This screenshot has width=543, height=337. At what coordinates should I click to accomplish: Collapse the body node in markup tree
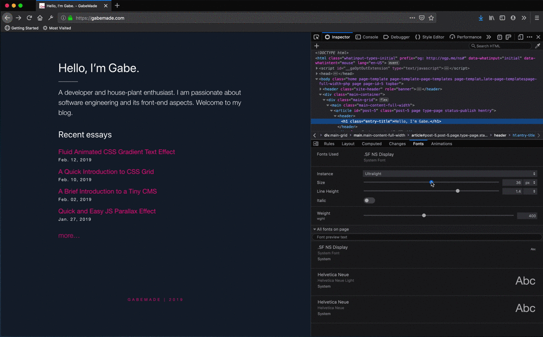click(317, 79)
